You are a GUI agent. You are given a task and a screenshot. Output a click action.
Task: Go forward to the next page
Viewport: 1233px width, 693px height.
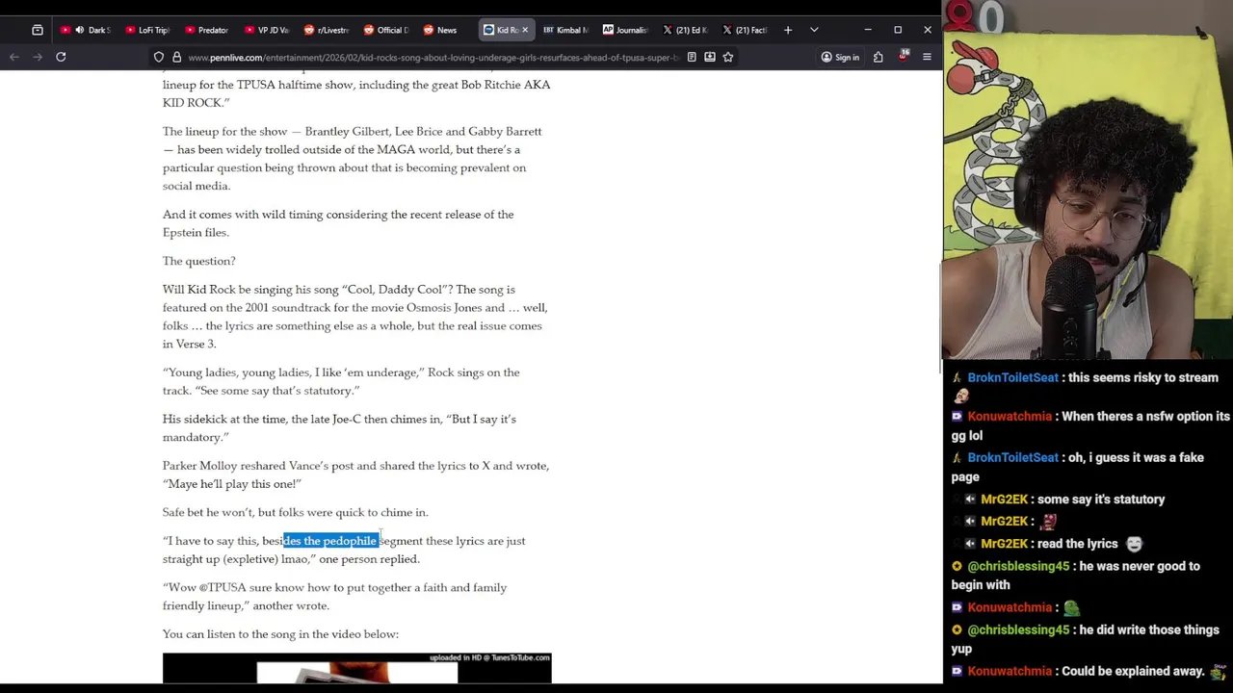pos(38,57)
